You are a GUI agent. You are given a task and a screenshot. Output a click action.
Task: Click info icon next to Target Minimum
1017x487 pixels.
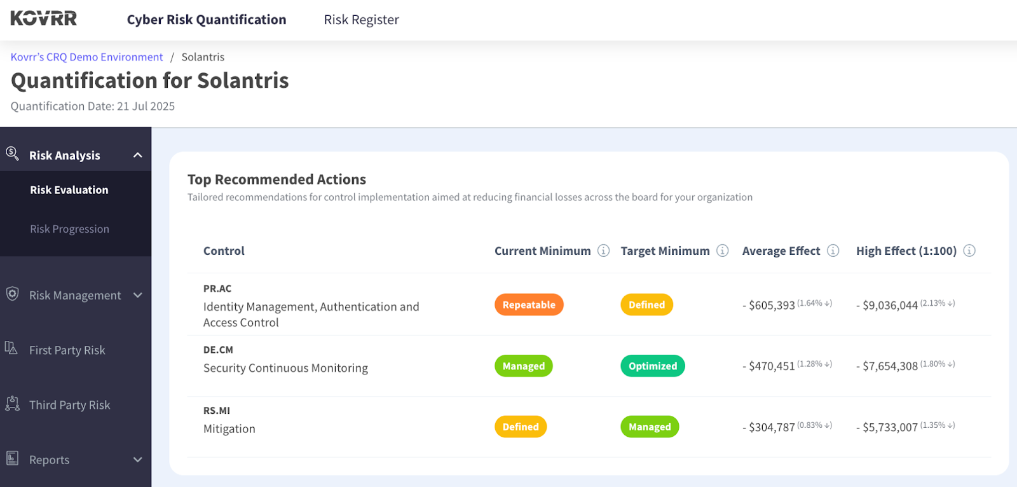[723, 250]
